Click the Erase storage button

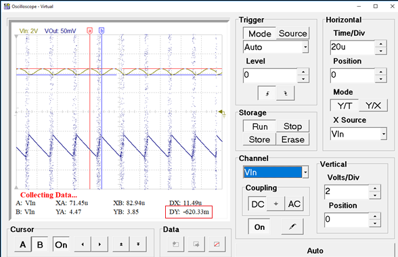[292, 139]
